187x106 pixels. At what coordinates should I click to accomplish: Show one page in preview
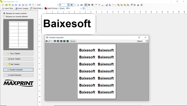point(55,41)
